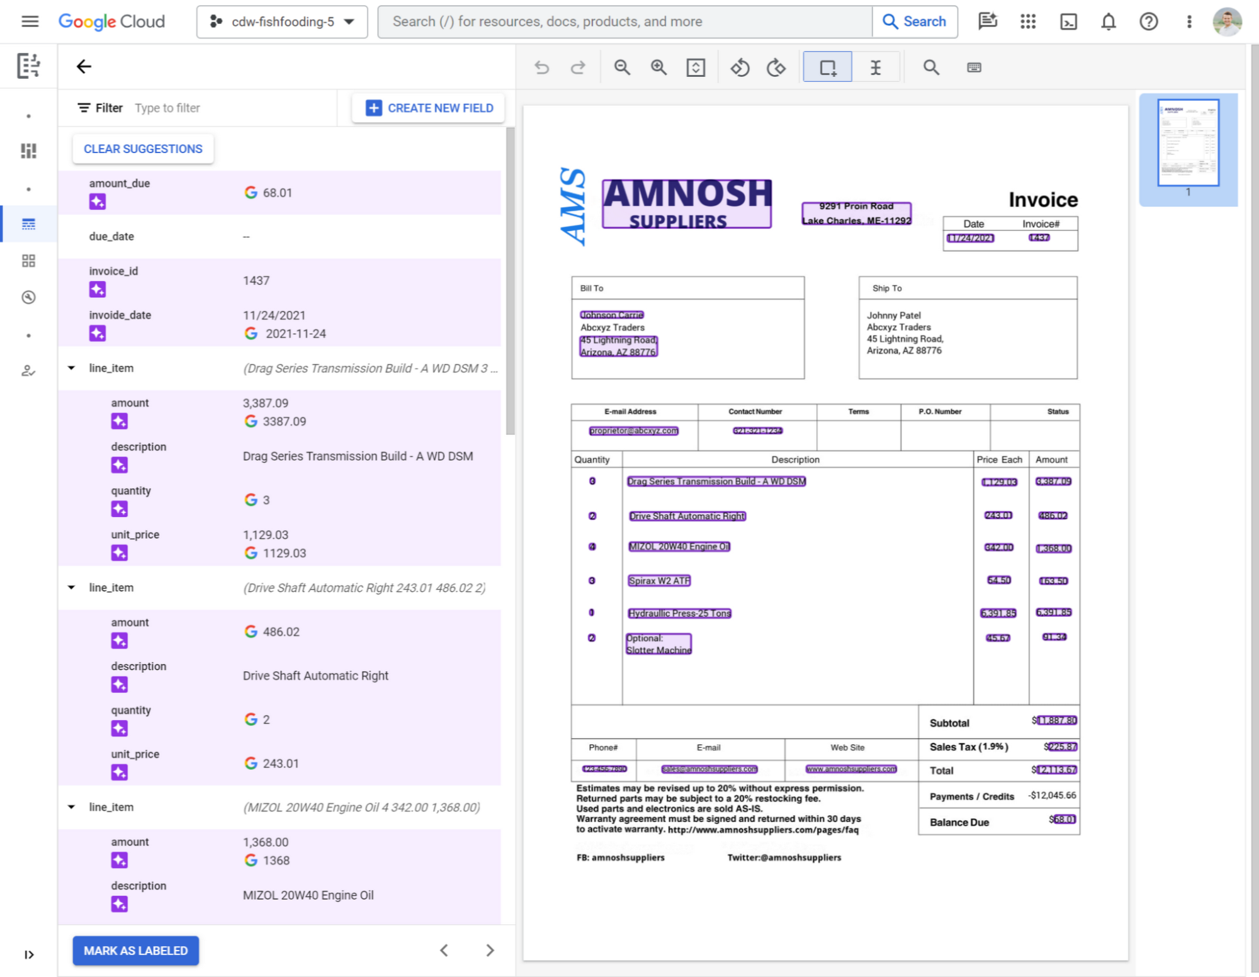Toggle the amount_due suggestion sparkle icon
Screen dimensions: 1259x977
coord(98,202)
